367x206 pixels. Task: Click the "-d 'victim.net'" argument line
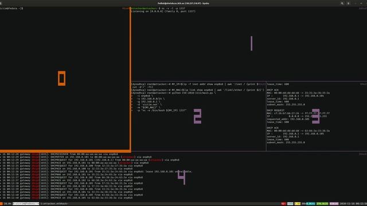click(146, 104)
